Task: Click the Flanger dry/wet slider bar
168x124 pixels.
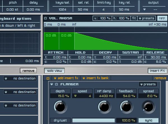Action: point(94,120)
